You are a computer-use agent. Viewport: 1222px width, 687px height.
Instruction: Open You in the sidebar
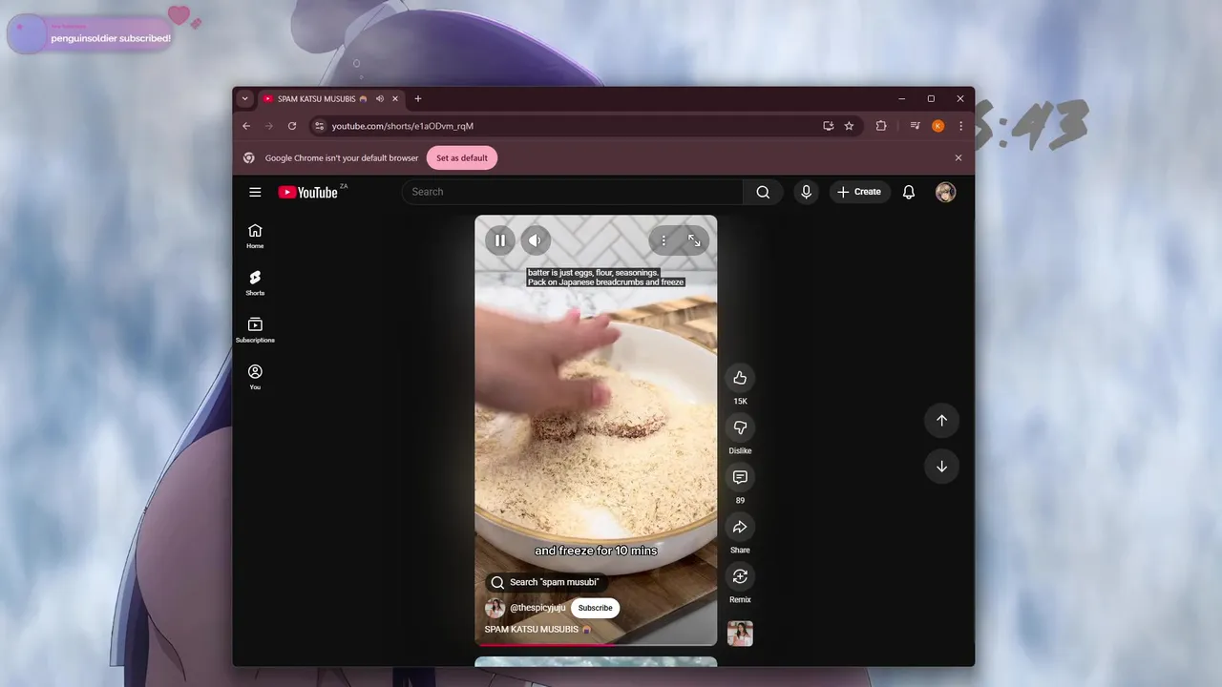pyautogui.click(x=255, y=377)
